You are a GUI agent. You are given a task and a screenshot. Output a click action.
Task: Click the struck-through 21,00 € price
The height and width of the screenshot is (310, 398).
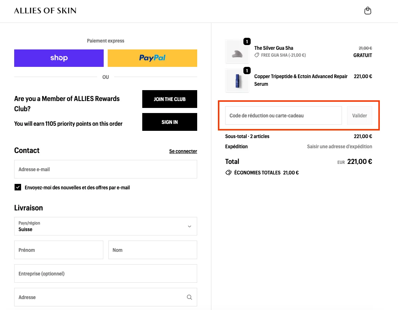pos(365,48)
